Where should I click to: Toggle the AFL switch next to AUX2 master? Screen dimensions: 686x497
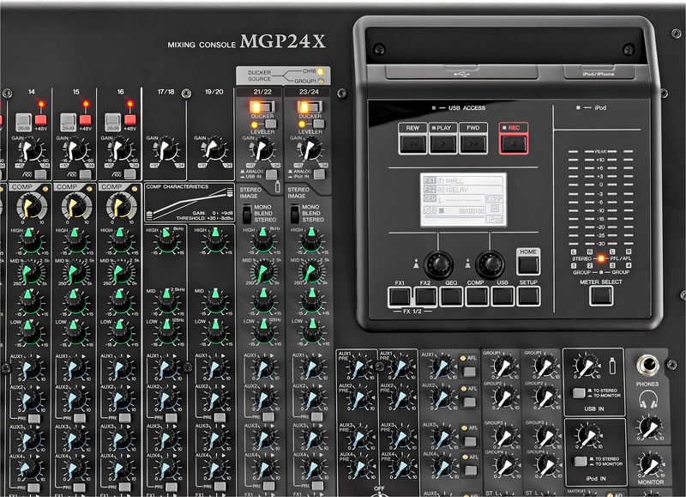point(469,402)
